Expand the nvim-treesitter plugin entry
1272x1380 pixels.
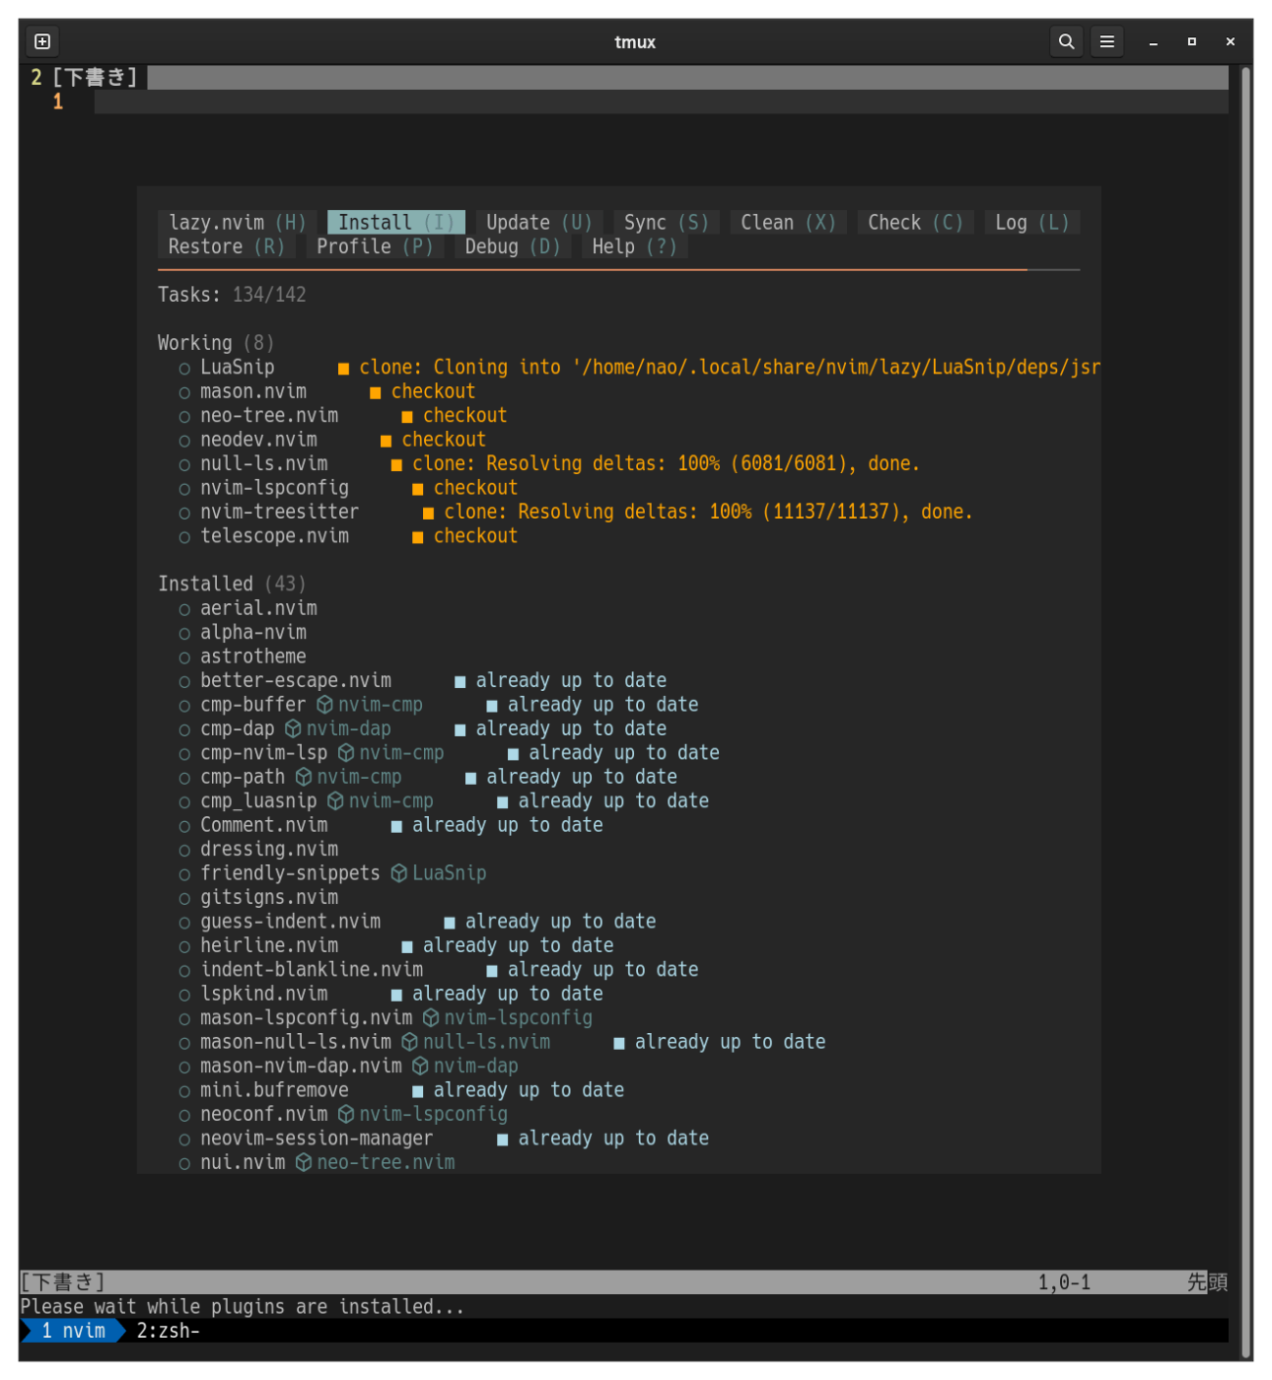280,513
